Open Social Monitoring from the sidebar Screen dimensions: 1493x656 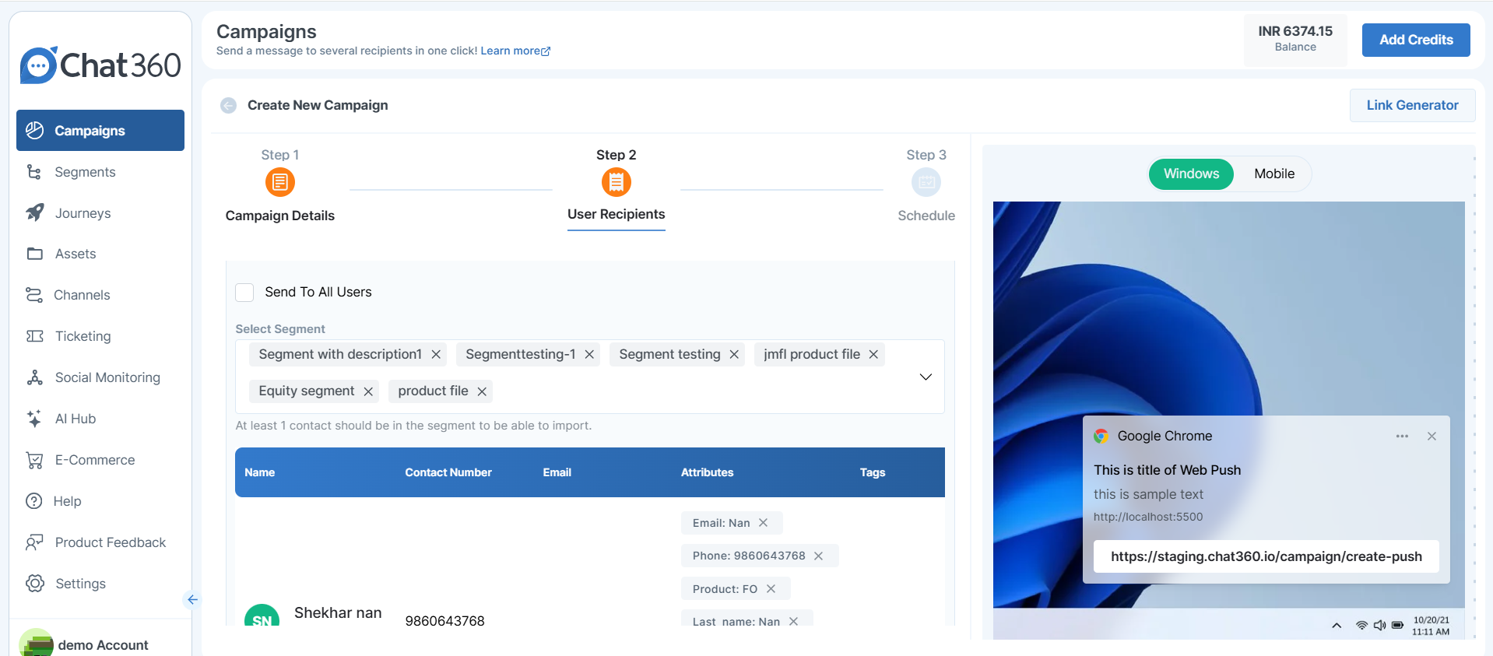coord(107,377)
